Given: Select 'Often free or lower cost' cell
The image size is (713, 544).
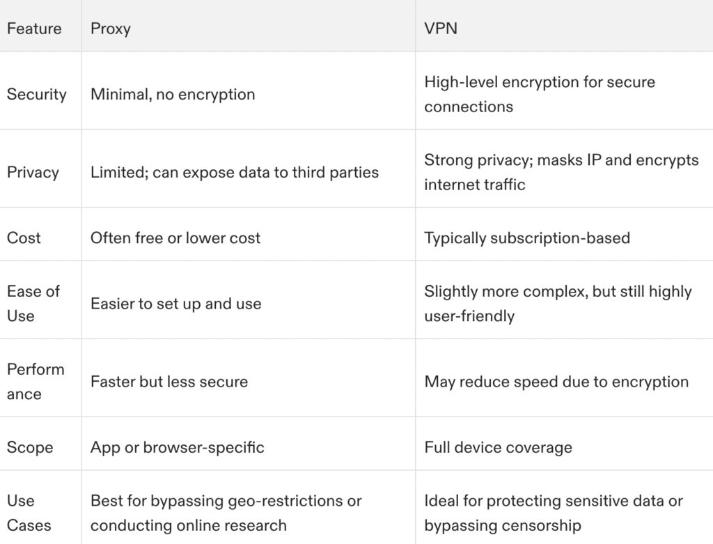Looking at the screenshot, I should click(175, 238).
